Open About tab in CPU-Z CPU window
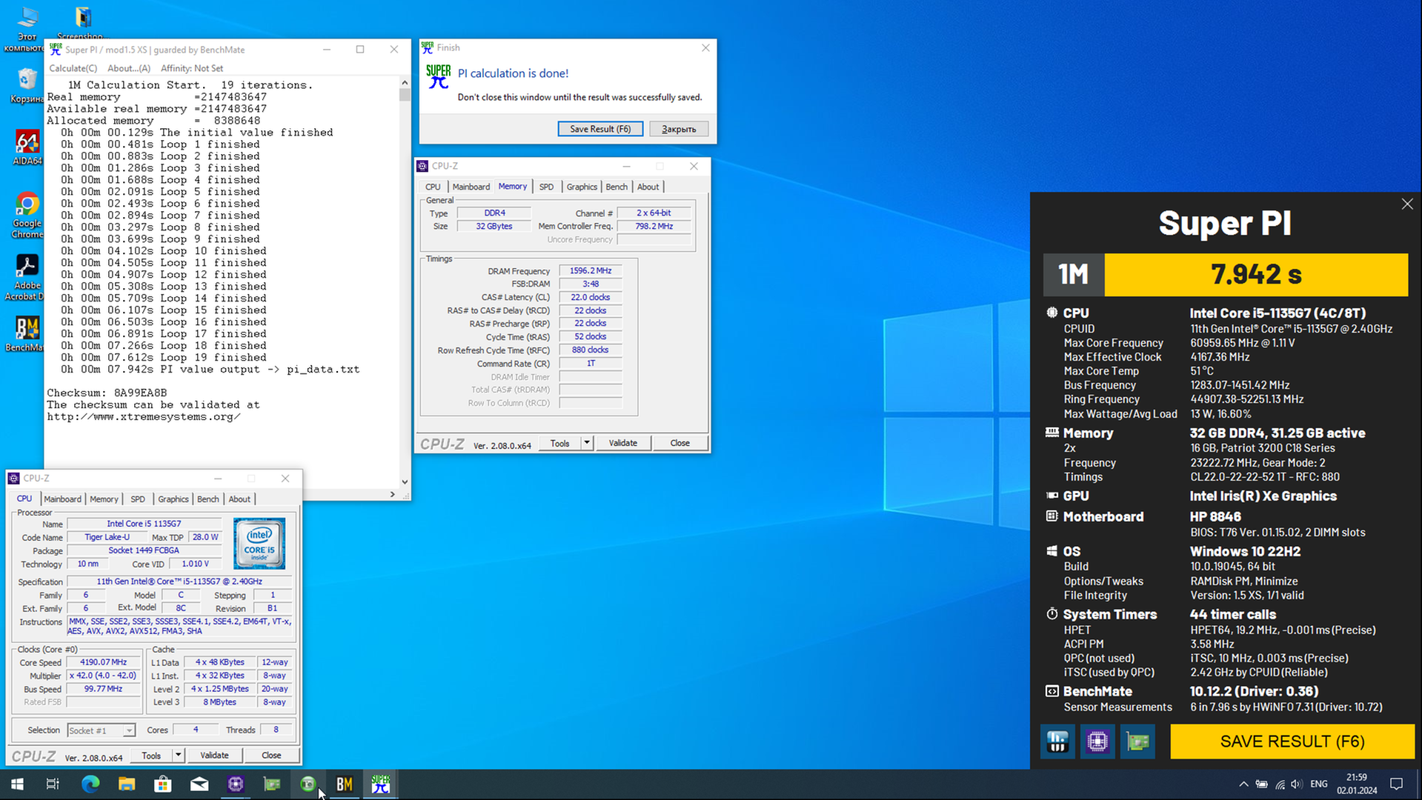 (239, 499)
